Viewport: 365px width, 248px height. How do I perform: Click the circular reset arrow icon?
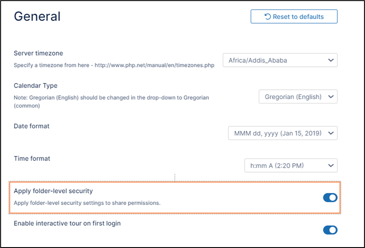click(x=268, y=17)
